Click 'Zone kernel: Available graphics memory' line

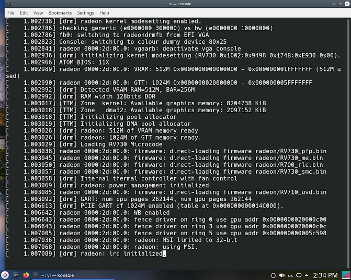click(x=162, y=103)
